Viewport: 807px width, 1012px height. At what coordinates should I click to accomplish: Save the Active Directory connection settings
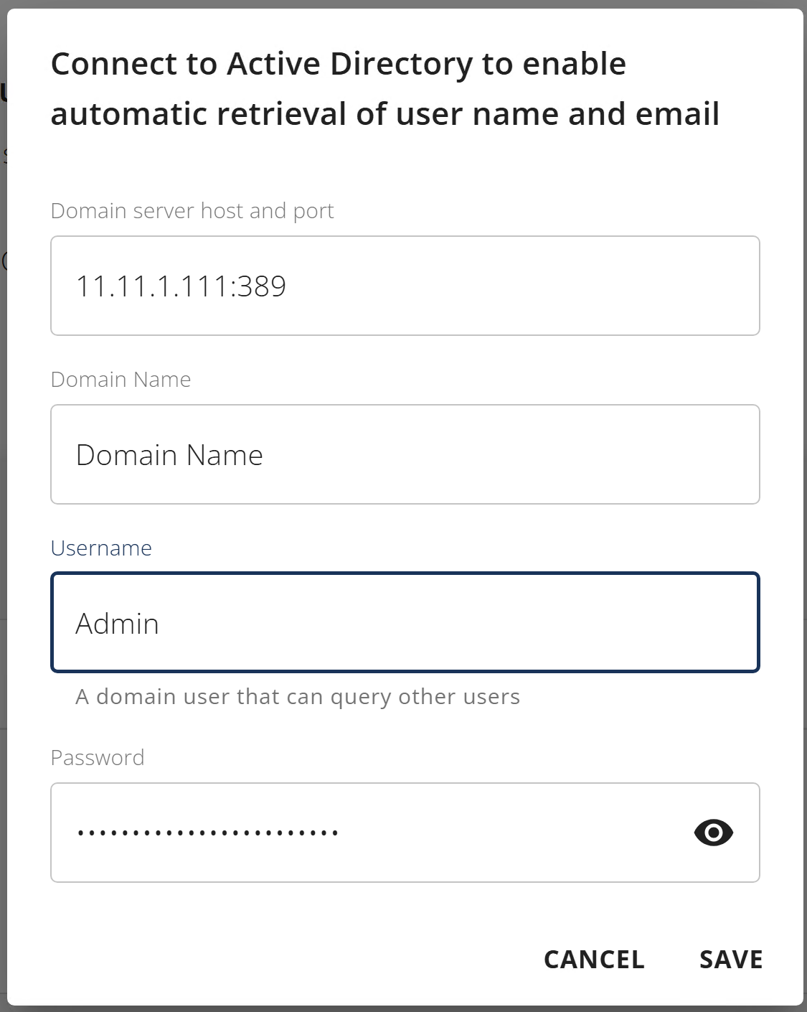(731, 960)
